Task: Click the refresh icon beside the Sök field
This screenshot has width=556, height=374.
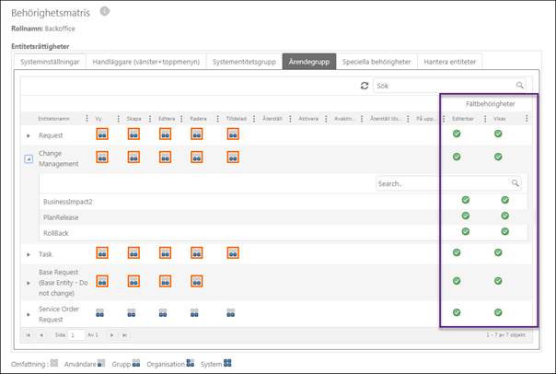Action: [x=364, y=85]
